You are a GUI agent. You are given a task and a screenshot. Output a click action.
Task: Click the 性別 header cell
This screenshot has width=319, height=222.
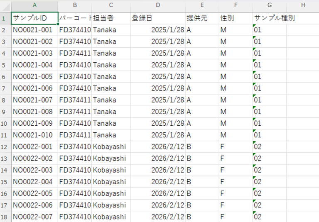click(236, 18)
